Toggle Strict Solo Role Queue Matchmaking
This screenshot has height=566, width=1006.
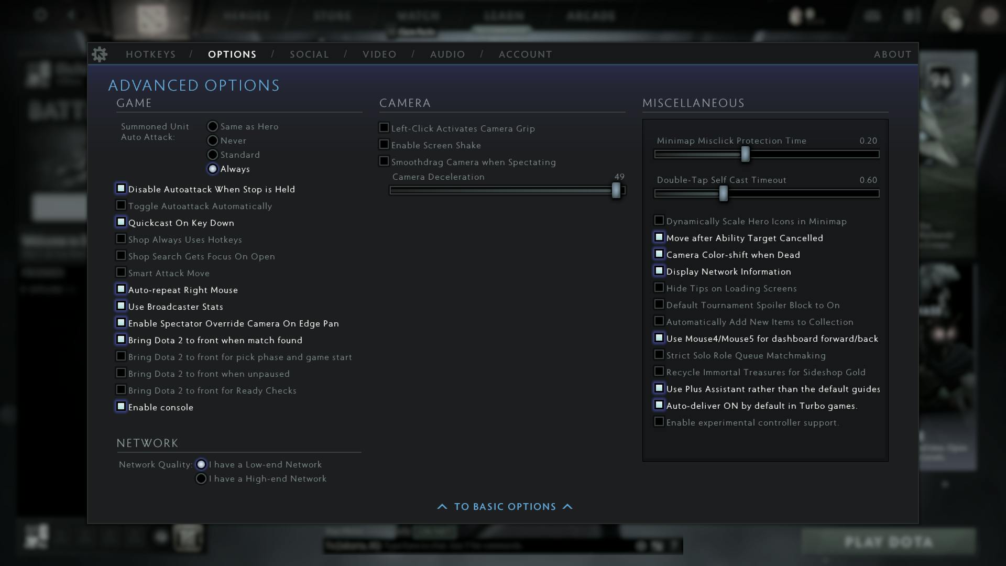pos(658,354)
